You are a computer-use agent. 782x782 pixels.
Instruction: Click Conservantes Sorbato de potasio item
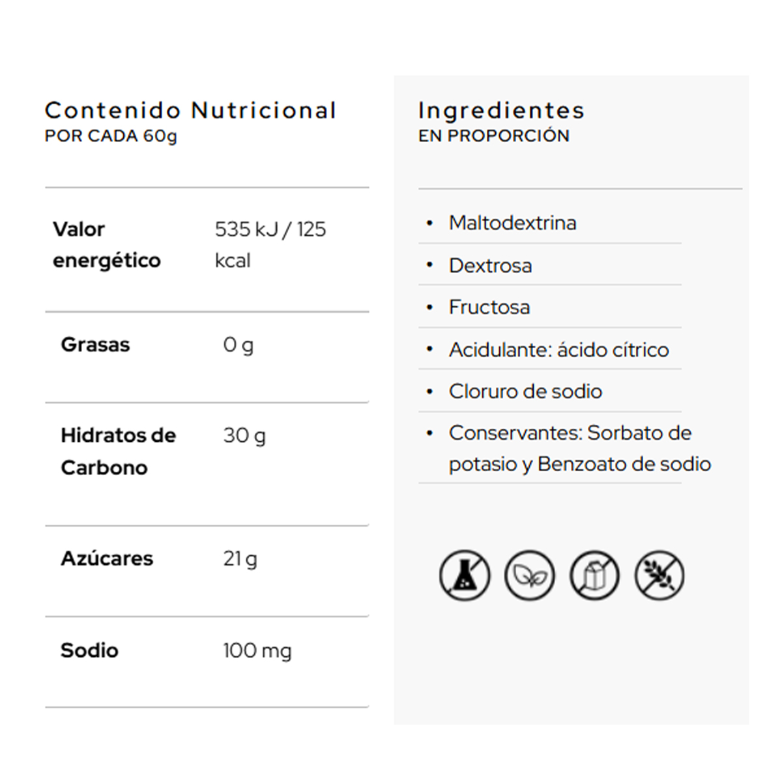(x=566, y=448)
